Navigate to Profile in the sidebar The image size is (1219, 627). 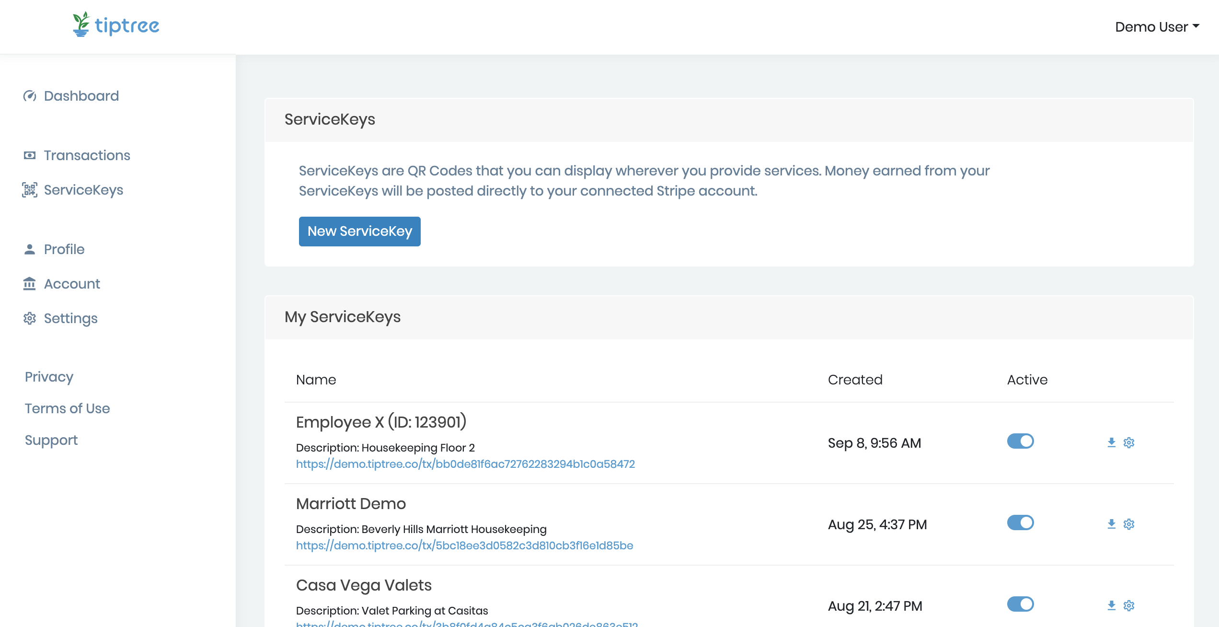64,249
